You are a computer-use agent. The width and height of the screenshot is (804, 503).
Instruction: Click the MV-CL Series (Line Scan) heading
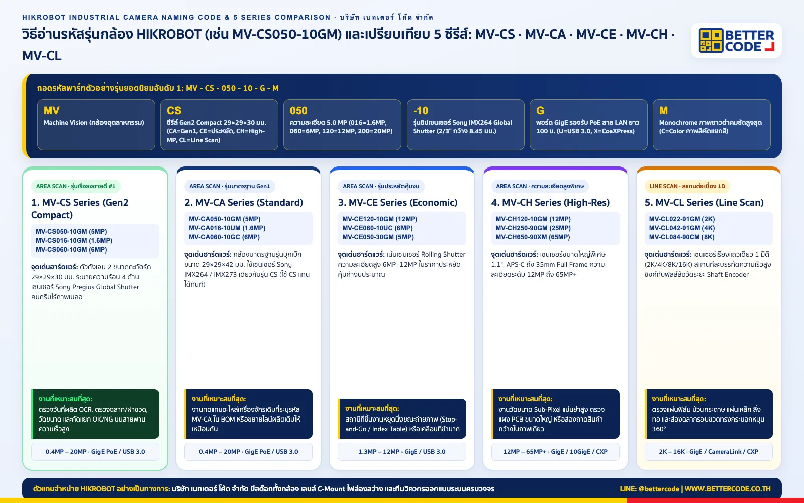tap(704, 202)
